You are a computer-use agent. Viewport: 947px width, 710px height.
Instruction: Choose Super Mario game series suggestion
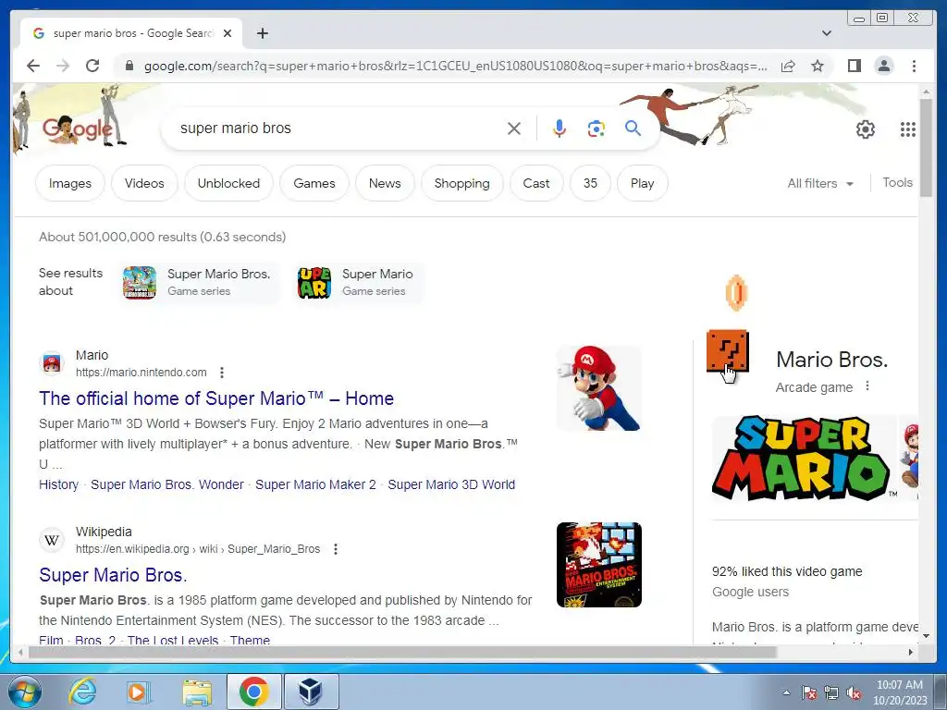(x=359, y=282)
